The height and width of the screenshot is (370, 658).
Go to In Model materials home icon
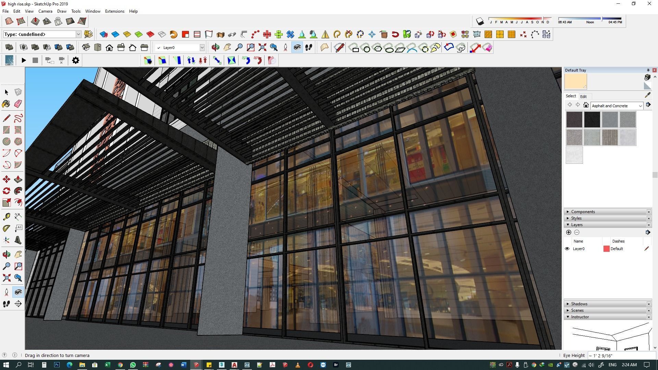(586, 105)
